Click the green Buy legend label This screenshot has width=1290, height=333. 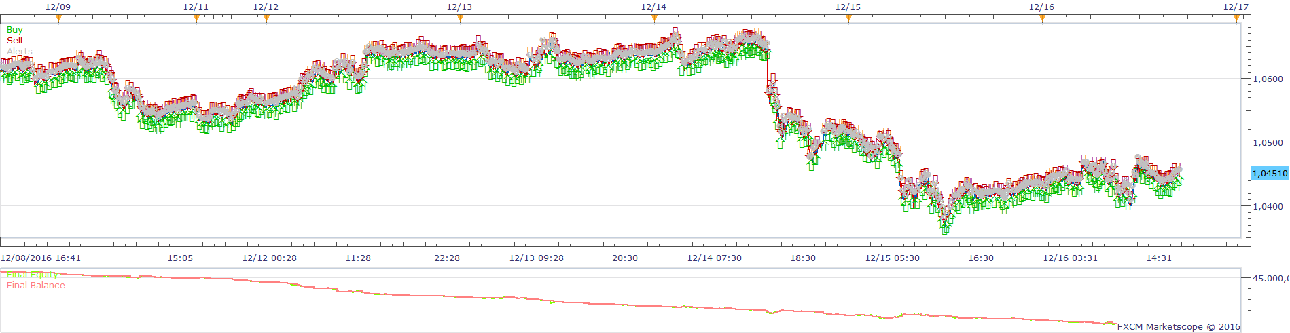[14, 30]
